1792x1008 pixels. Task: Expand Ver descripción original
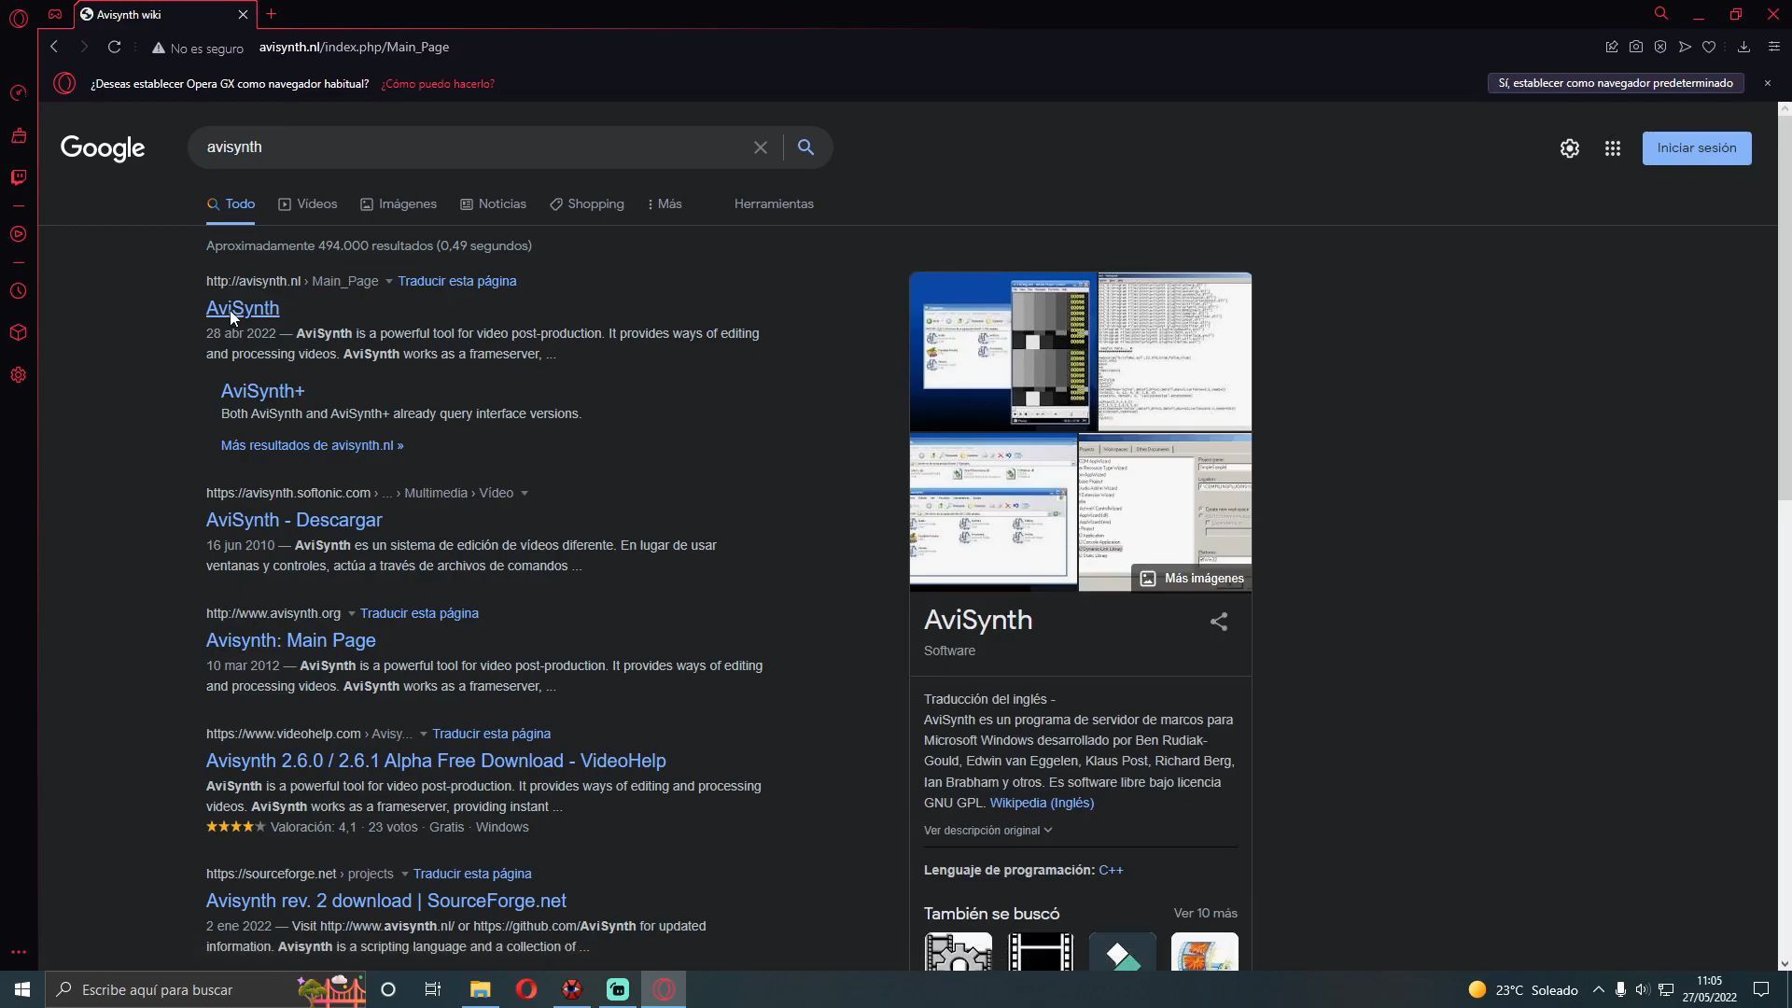[987, 831]
